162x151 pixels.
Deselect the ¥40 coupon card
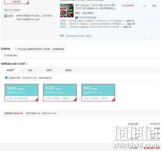[x=98, y=93]
